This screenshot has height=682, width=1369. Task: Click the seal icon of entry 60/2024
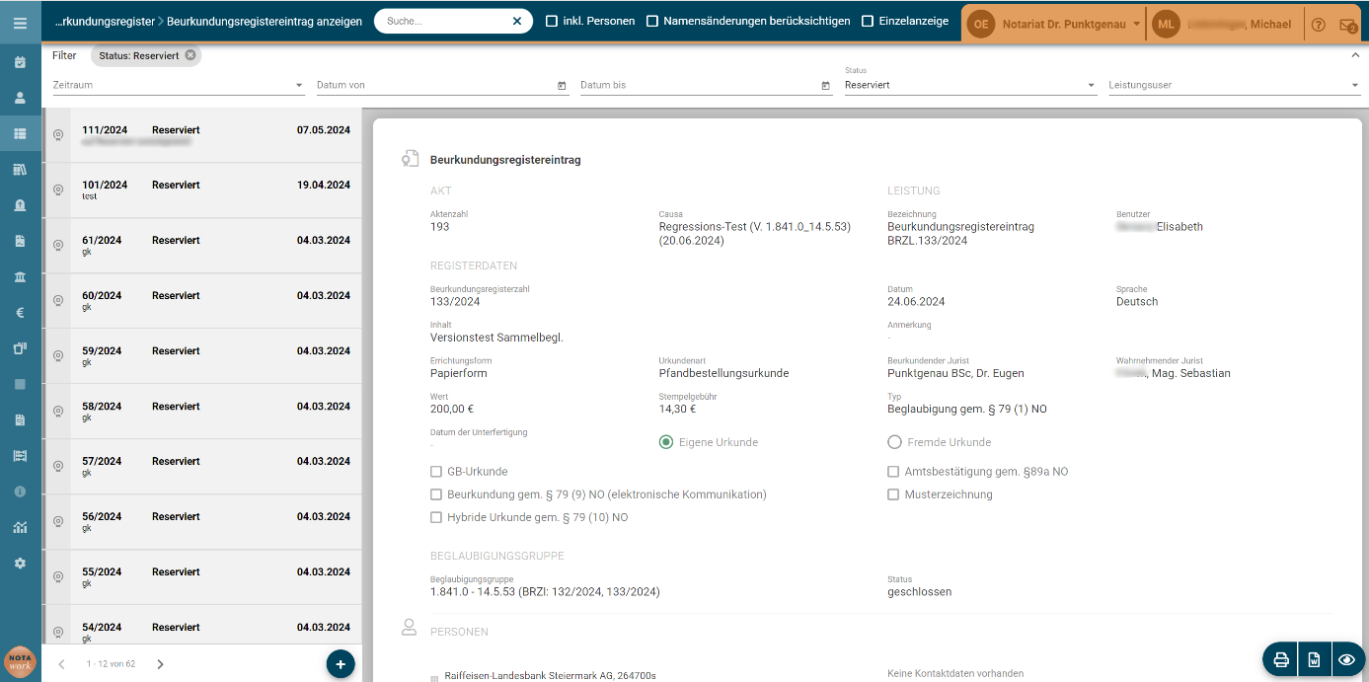[x=57, y=301]
